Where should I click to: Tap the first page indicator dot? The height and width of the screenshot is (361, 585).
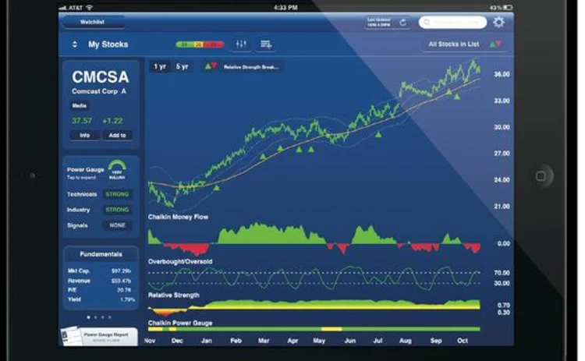88,317
